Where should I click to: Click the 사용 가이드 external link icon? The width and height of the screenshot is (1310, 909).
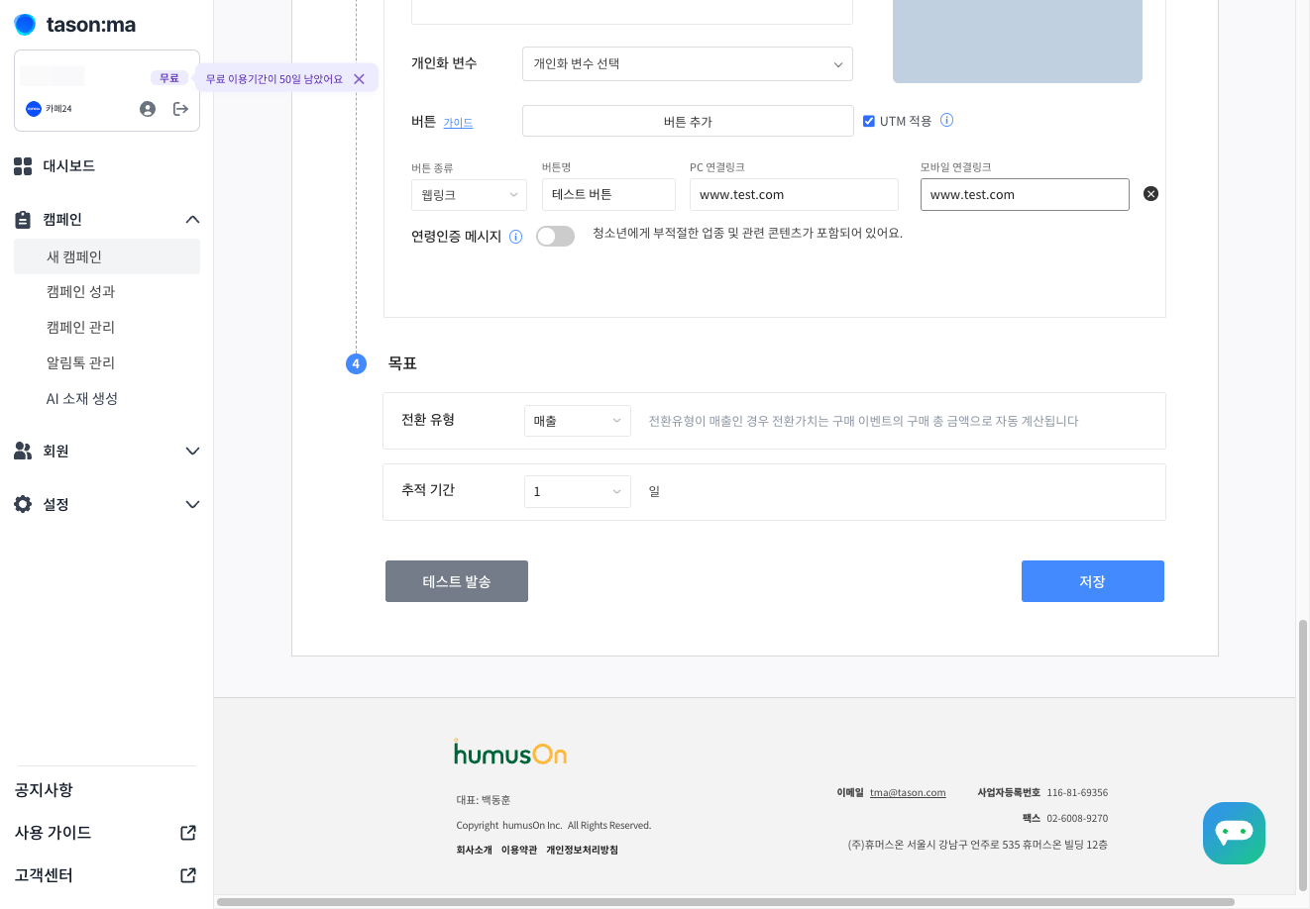(x=188, y=833)
